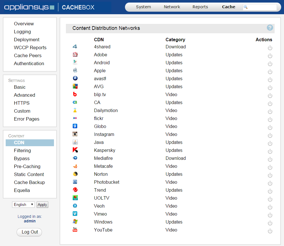284x246 pixels.
Task: Click the ApplianSys CACHEBOX logo
Action: [x=49, y=7]
